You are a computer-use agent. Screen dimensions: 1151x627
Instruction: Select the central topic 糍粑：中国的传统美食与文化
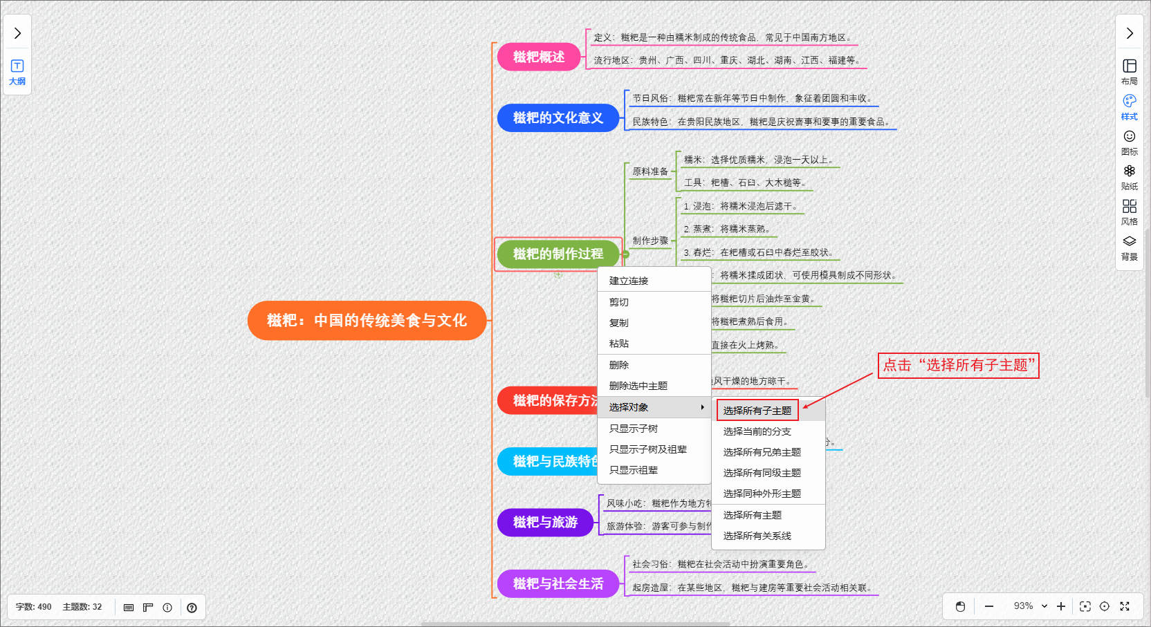tap(367, 321)
